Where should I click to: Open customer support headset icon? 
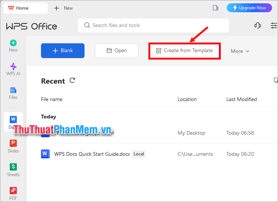[257, 26]
